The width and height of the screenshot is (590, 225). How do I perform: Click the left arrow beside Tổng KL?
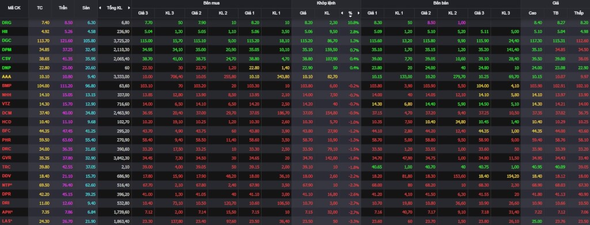[x=100, y=7]
